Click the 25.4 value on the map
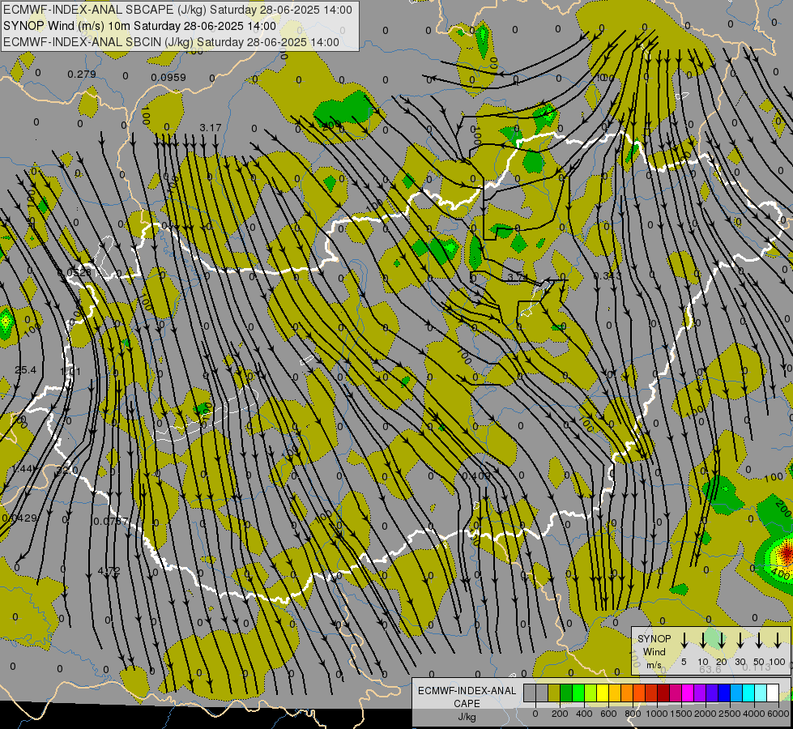Screen dimensions: 793x729 (25, 370)
